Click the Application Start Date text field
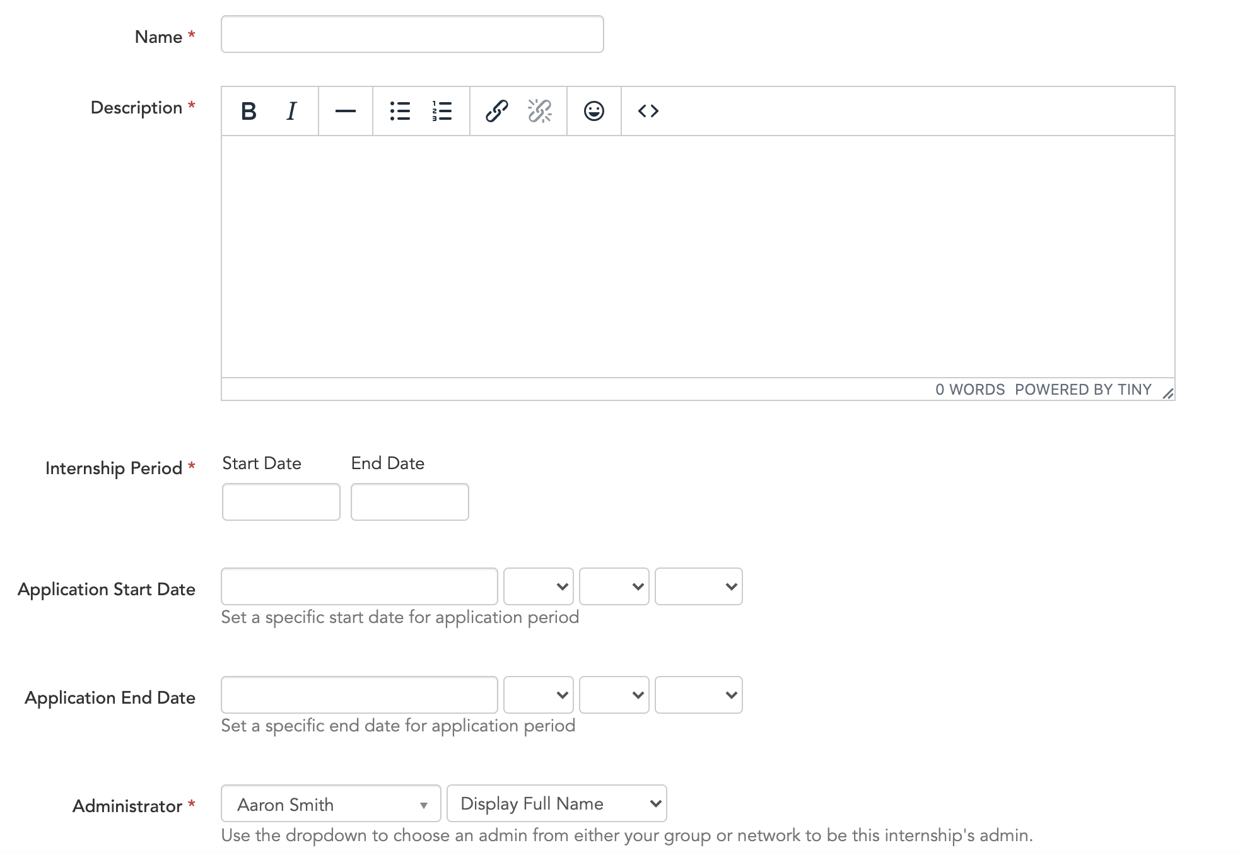 [360, 586]
